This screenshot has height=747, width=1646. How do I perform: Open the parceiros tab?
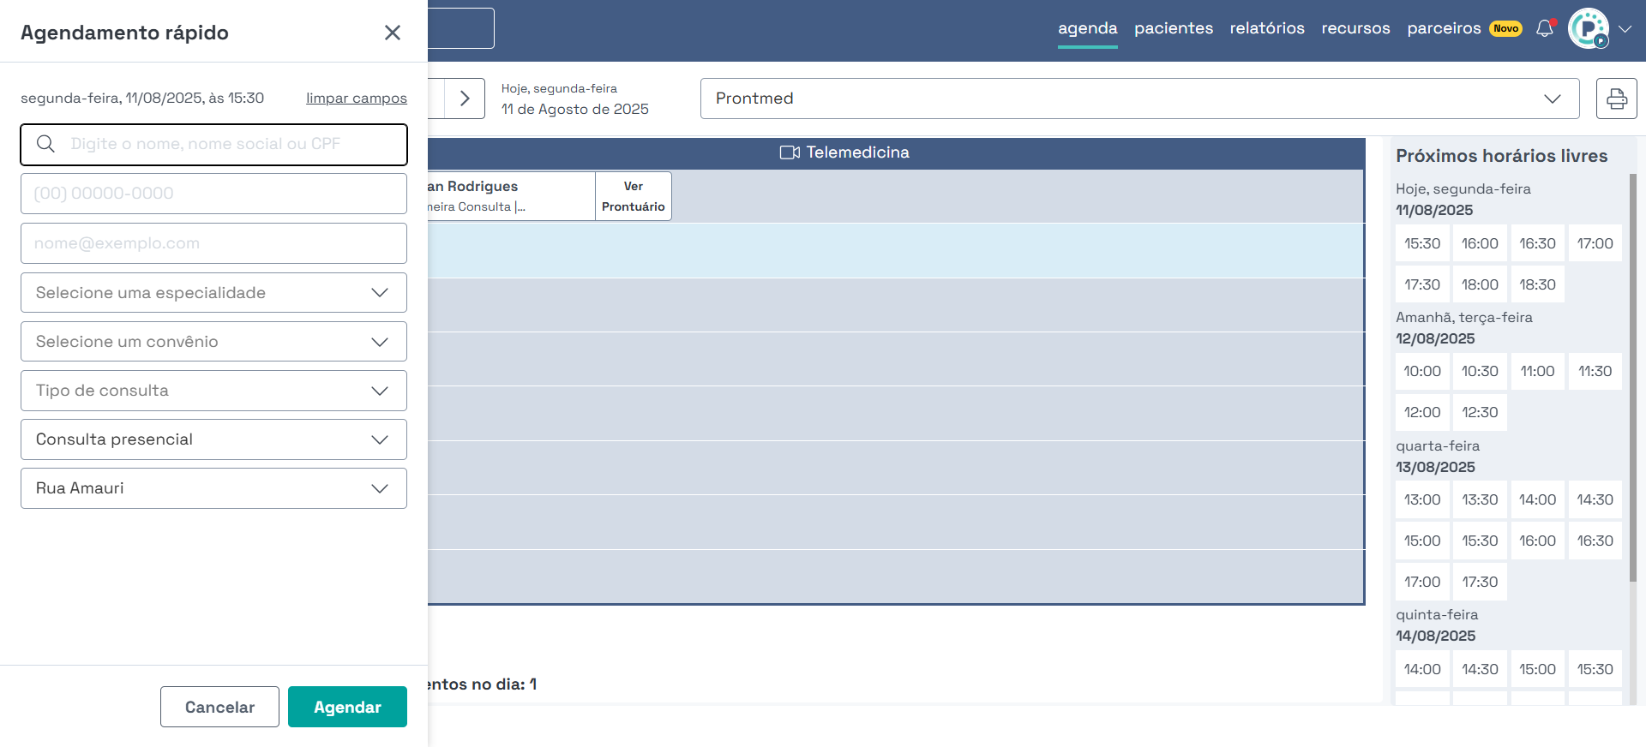pyautogui.click(x=1444, y=28)
